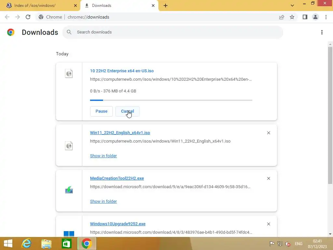Open the Action Center flag icon
Viewport: 333px width, 250px height.
click(272, 243)
